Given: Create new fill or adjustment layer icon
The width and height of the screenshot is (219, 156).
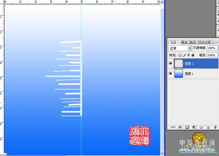Looking at the screenshot, I should click(x=194, y=127).
